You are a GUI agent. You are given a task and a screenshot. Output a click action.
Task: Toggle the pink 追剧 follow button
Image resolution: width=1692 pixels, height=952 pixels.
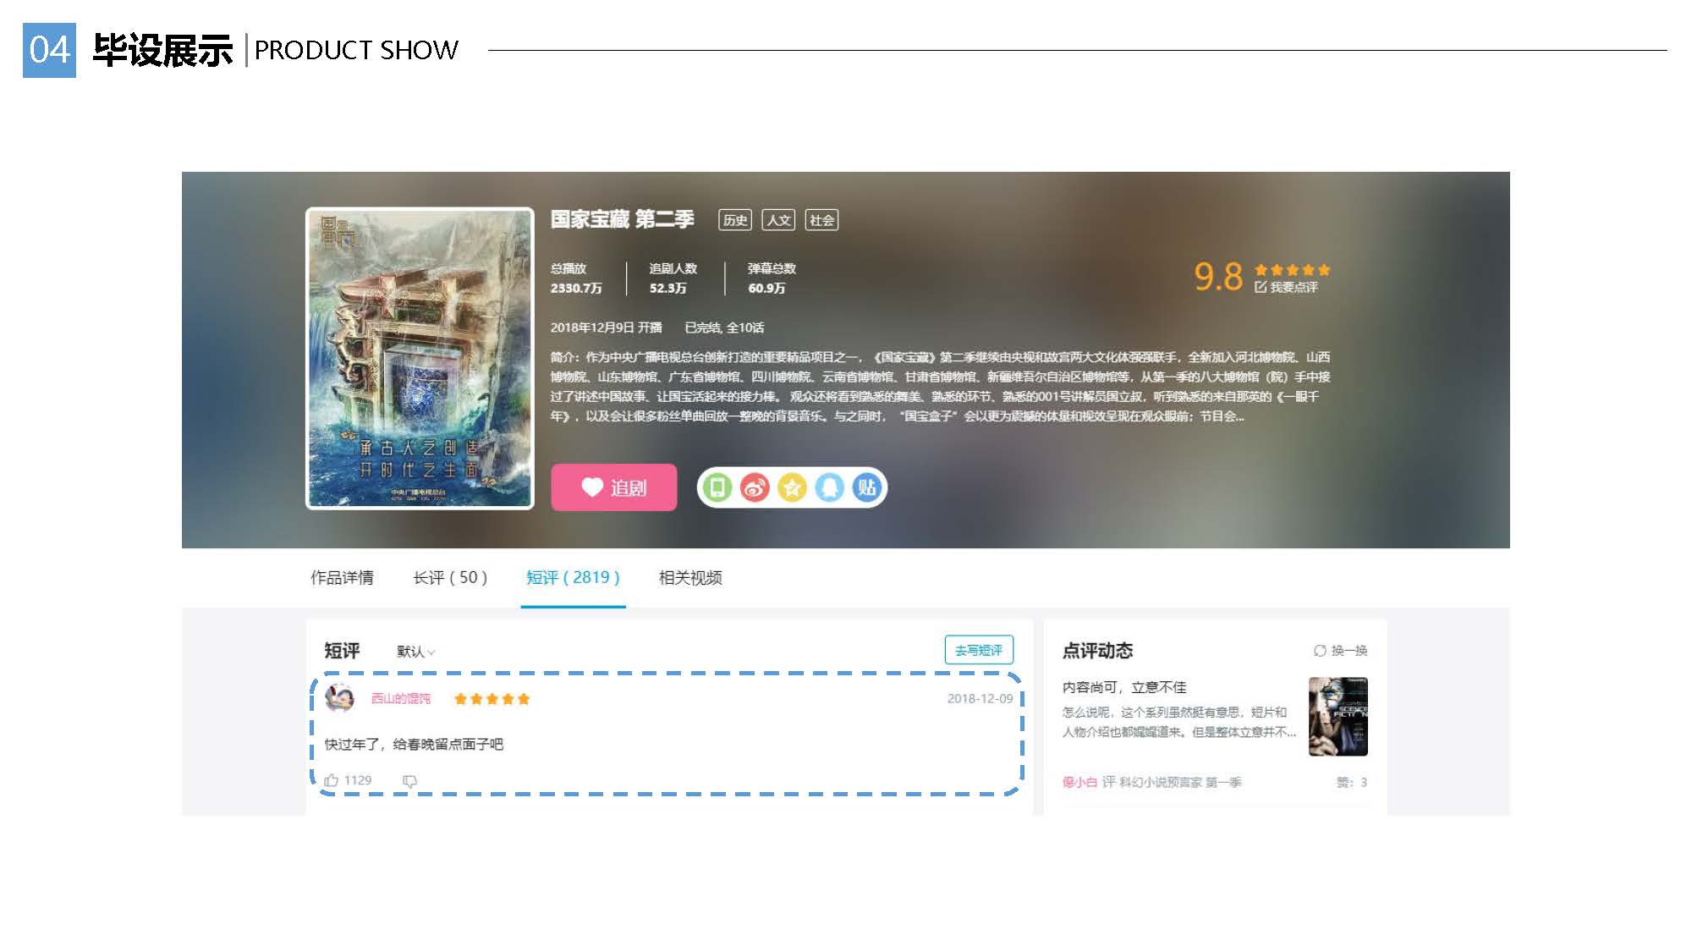613,487
